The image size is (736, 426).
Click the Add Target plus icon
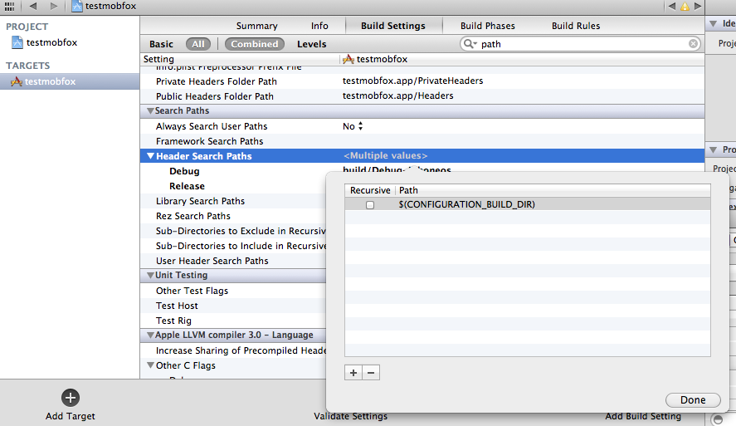[71, 398]
